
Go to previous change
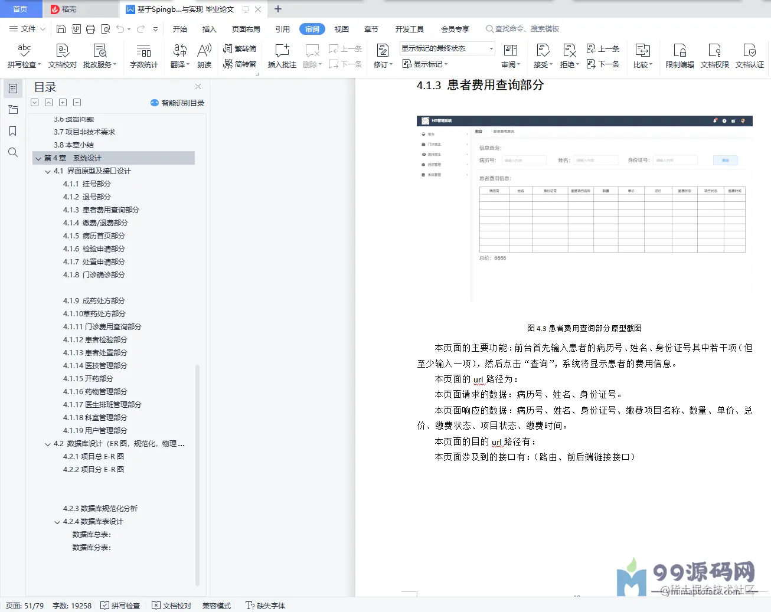603,48
